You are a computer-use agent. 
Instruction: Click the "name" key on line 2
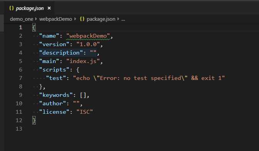coord(49,36)
